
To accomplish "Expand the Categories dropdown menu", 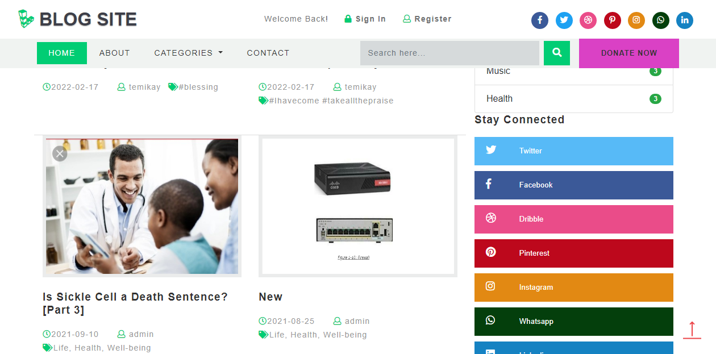I will click(x=189, y=53).
